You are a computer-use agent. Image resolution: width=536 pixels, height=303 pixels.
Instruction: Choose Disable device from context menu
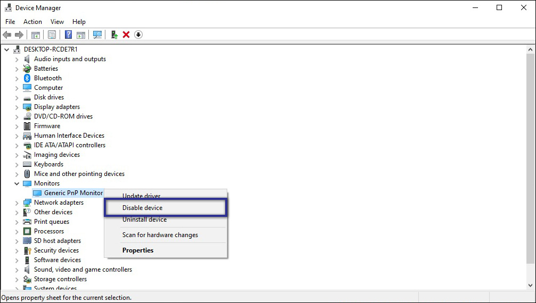143,208
